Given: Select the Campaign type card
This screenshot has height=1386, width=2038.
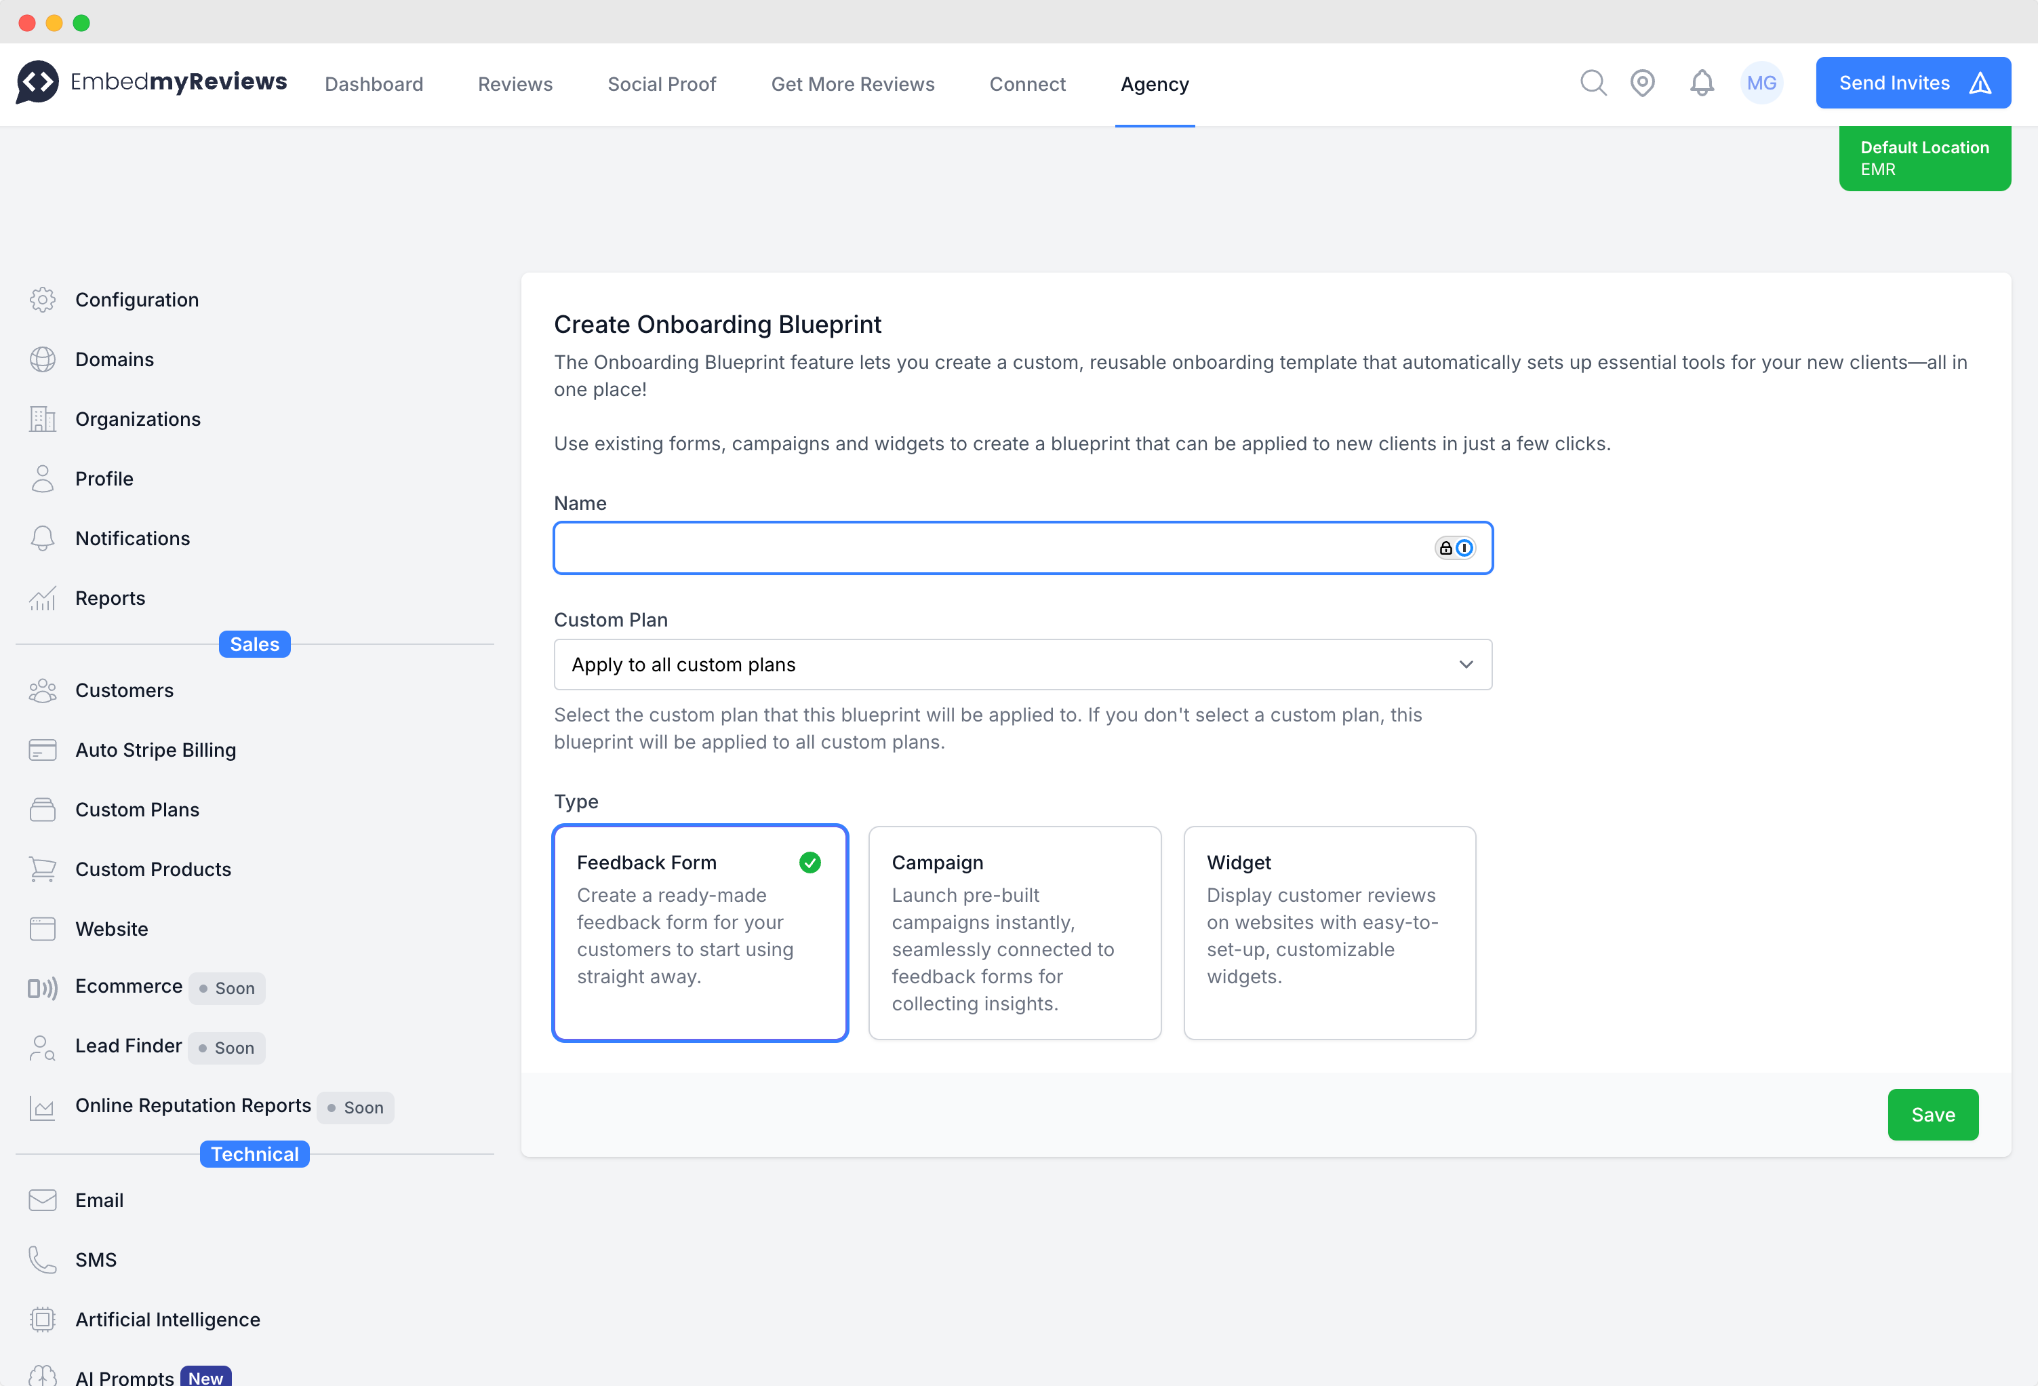Looking at the screenshot, I should click(1015, 932).
